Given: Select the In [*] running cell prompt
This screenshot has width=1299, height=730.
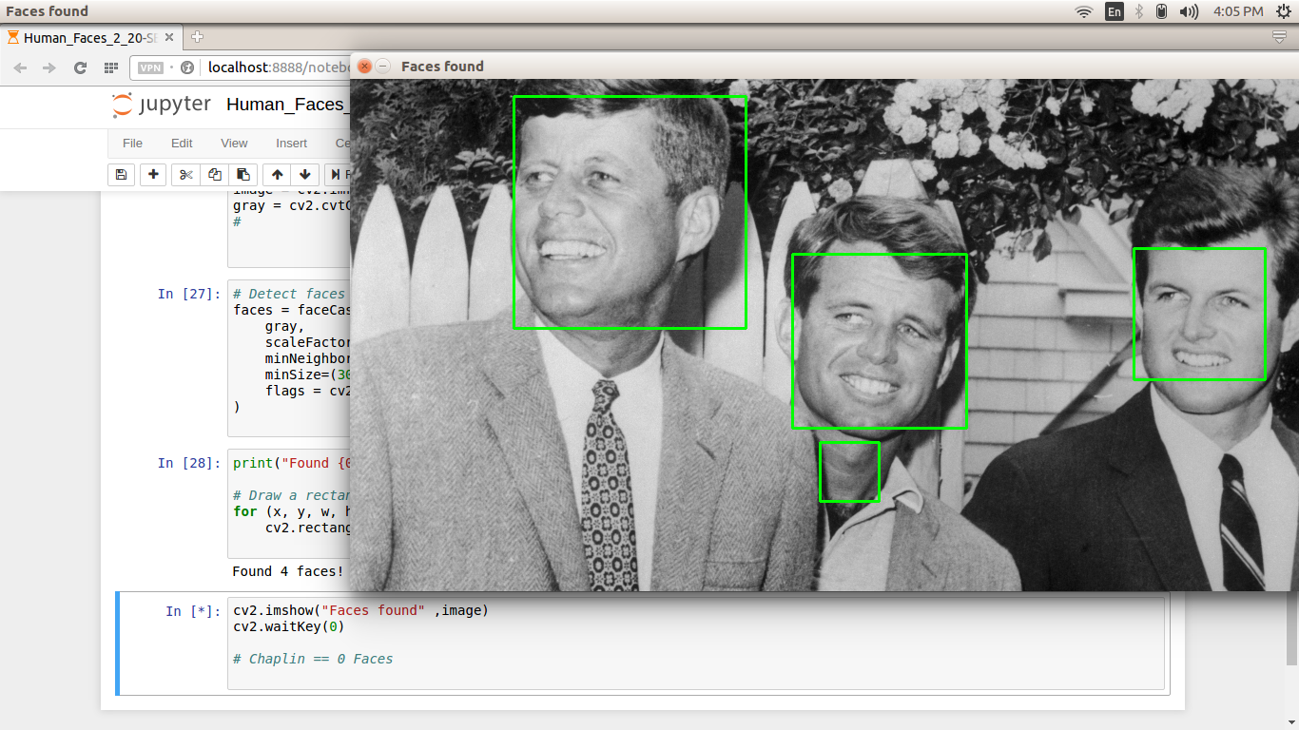Looking at the screenshot, I should [192, 610].
